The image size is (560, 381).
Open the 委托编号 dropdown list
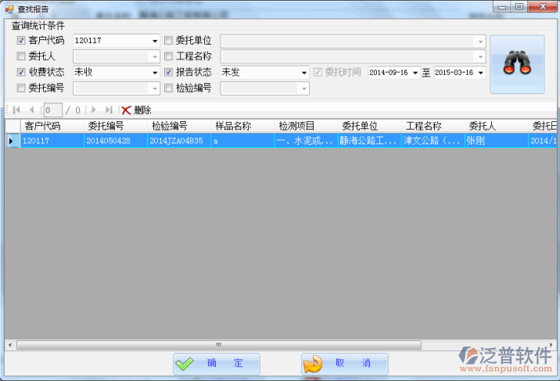pos(155,88)
